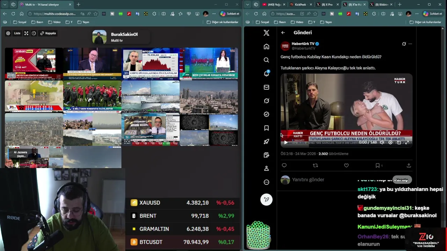Open Sosyal bookmarks folder in left browser
This screenshot has height=251, width=447.
[20, 22]
